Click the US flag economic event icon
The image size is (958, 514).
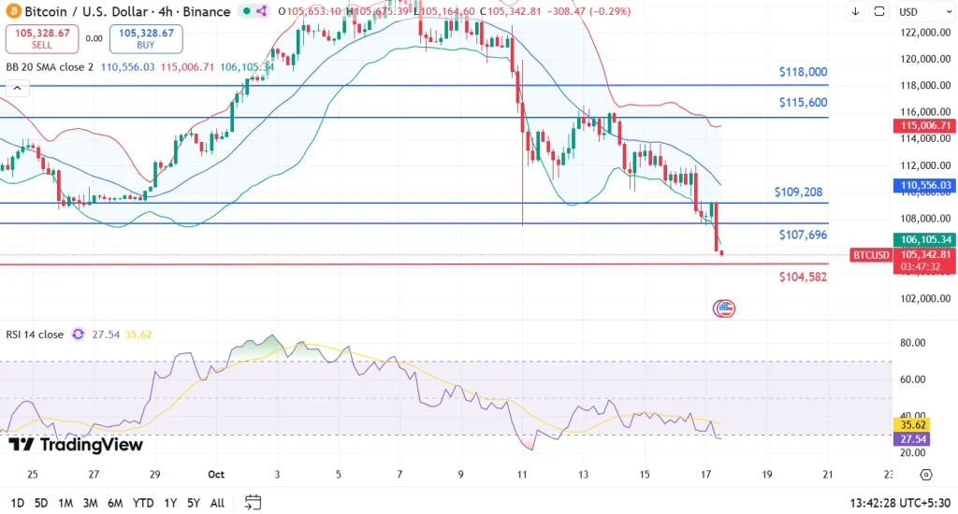[x=724, y=307]
